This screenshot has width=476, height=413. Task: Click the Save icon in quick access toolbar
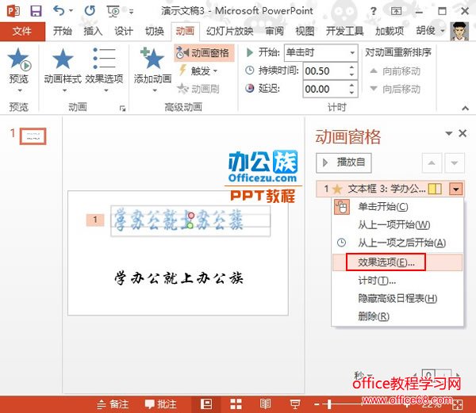(36, 11)
